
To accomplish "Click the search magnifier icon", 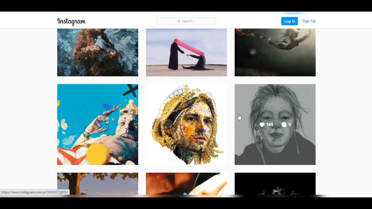I will click(179, 21).
